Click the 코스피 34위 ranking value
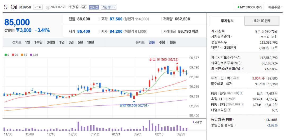285x140 pixels. point(269,37)
